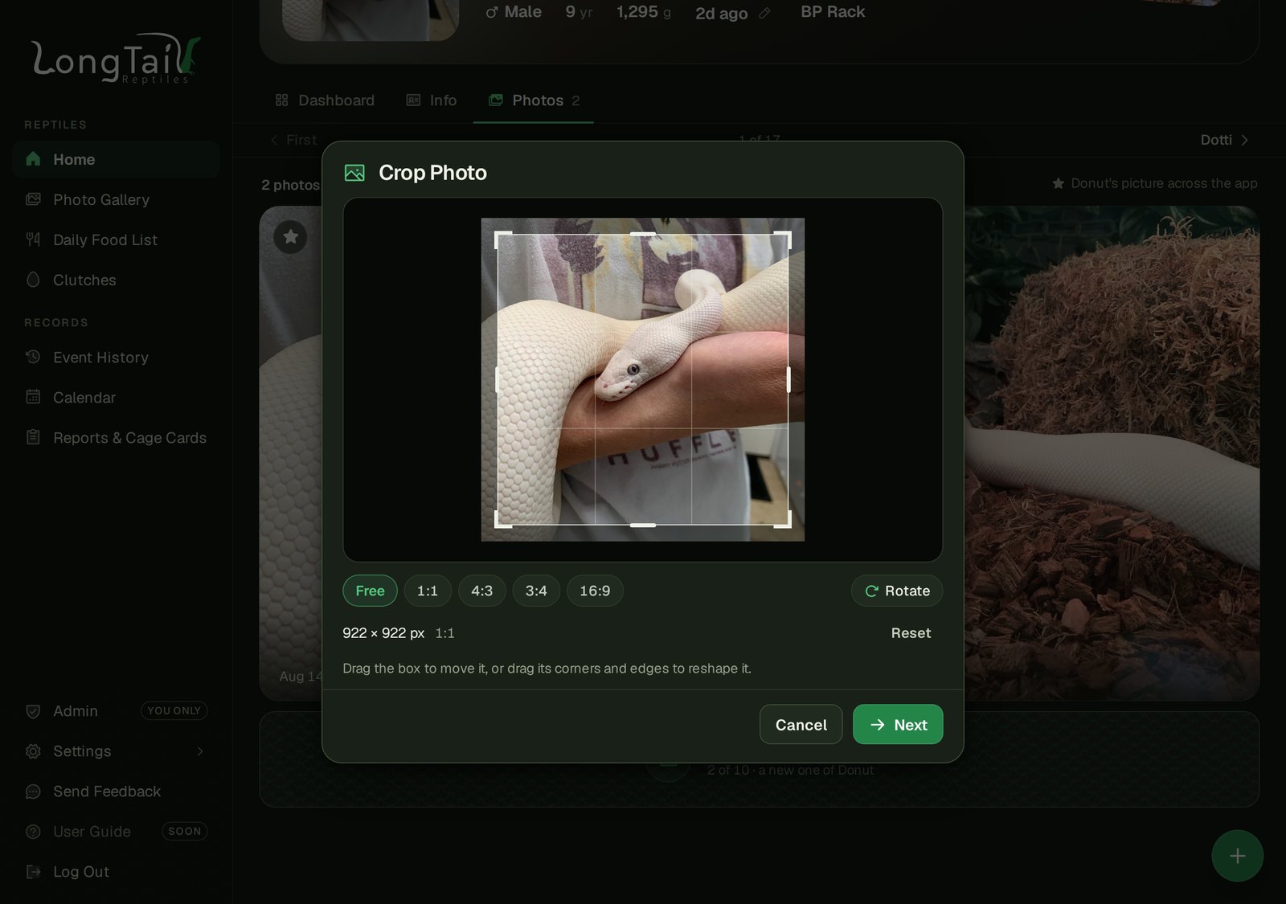Click the Calendar icon in sidebar

pos(33,397)
